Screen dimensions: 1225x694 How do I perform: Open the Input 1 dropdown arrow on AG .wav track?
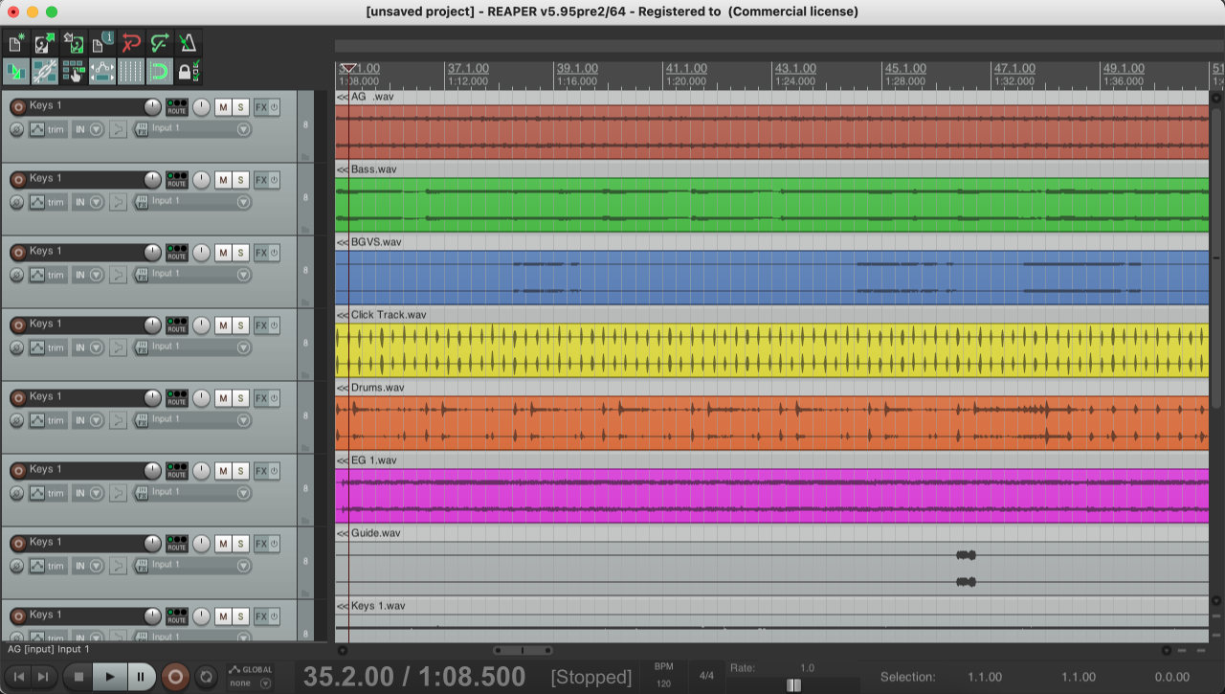point(243,129)
